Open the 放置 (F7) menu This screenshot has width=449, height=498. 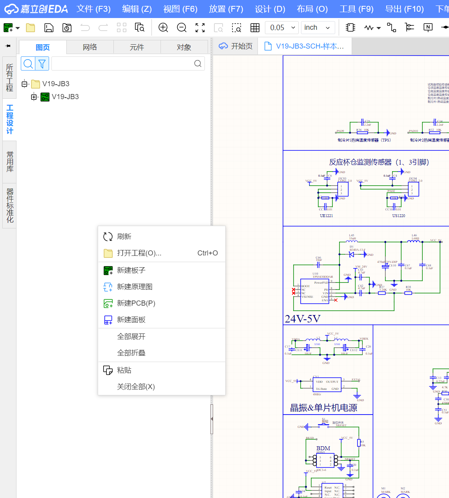click(226, 9)
